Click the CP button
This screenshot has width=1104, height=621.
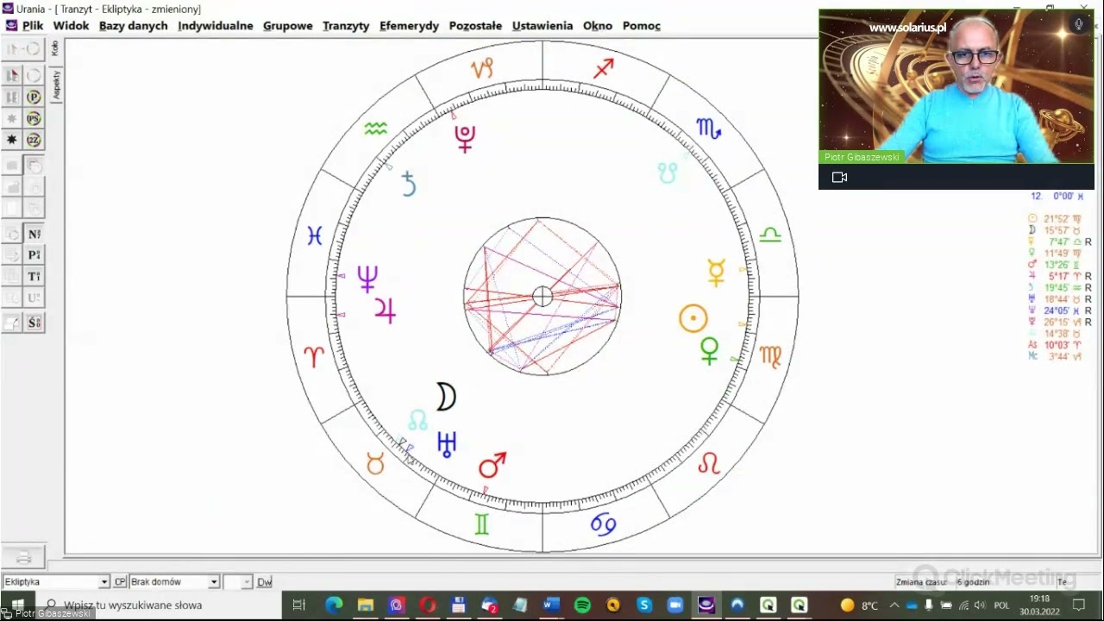(120, 582)
